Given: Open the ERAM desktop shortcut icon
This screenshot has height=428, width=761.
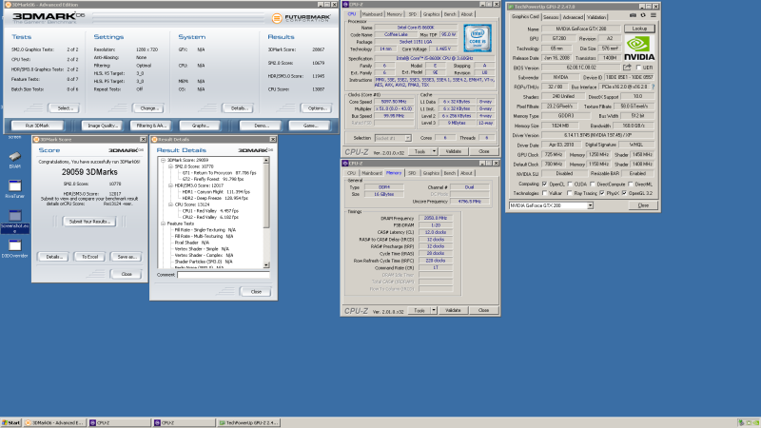Looking at the screenshot, I should point(14,157).
